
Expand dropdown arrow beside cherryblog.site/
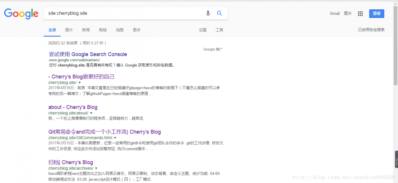point(80,83)
